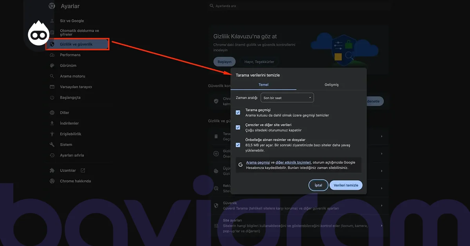The image size is (470, 246).
Task: Uncheck Önbelleğe alınan resimler ve dosyalar
Action: (x=238, y=145)
